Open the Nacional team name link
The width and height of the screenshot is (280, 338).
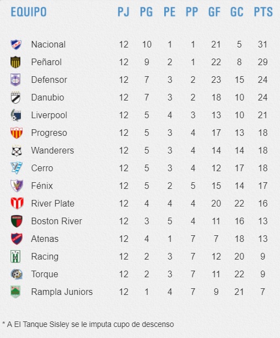click(49, 45)
